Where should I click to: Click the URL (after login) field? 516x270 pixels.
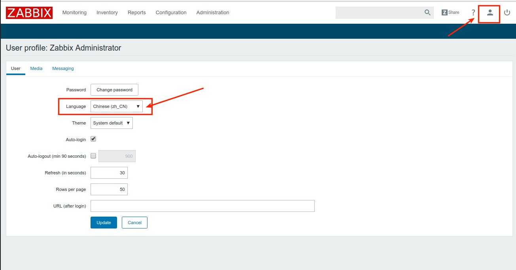point(202,206)
